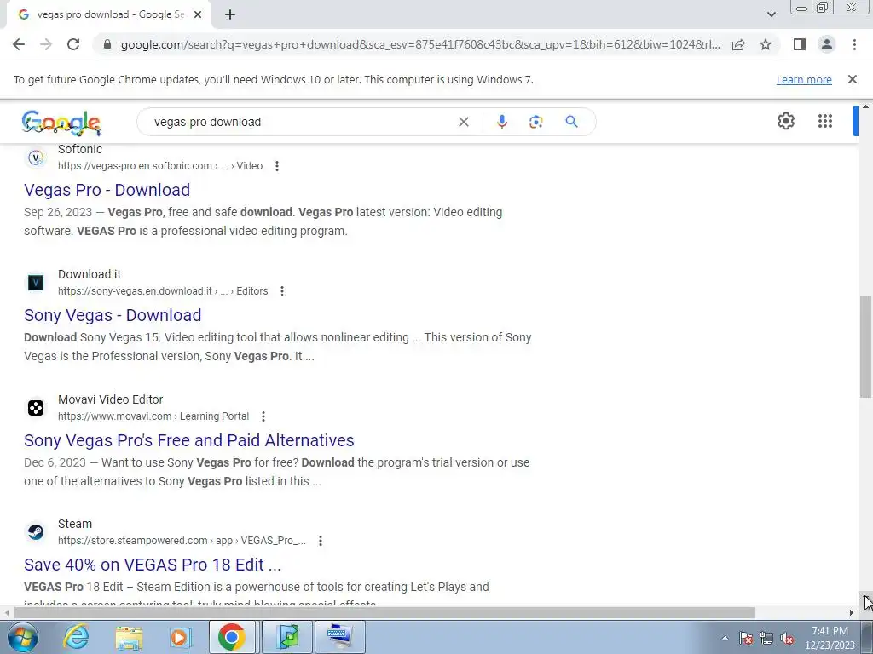This screenshot has height=654, width=873.
Task: Click the scroll right arrow
Action: [x=852, y=613]
